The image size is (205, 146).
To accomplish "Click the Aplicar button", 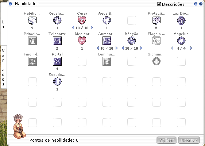I will pos(167,141).
